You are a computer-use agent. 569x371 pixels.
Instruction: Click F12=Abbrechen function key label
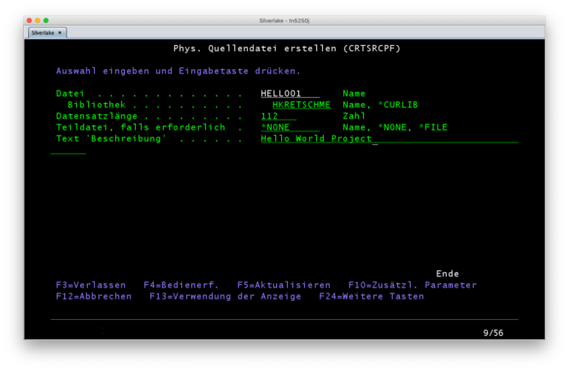point(94,296)
